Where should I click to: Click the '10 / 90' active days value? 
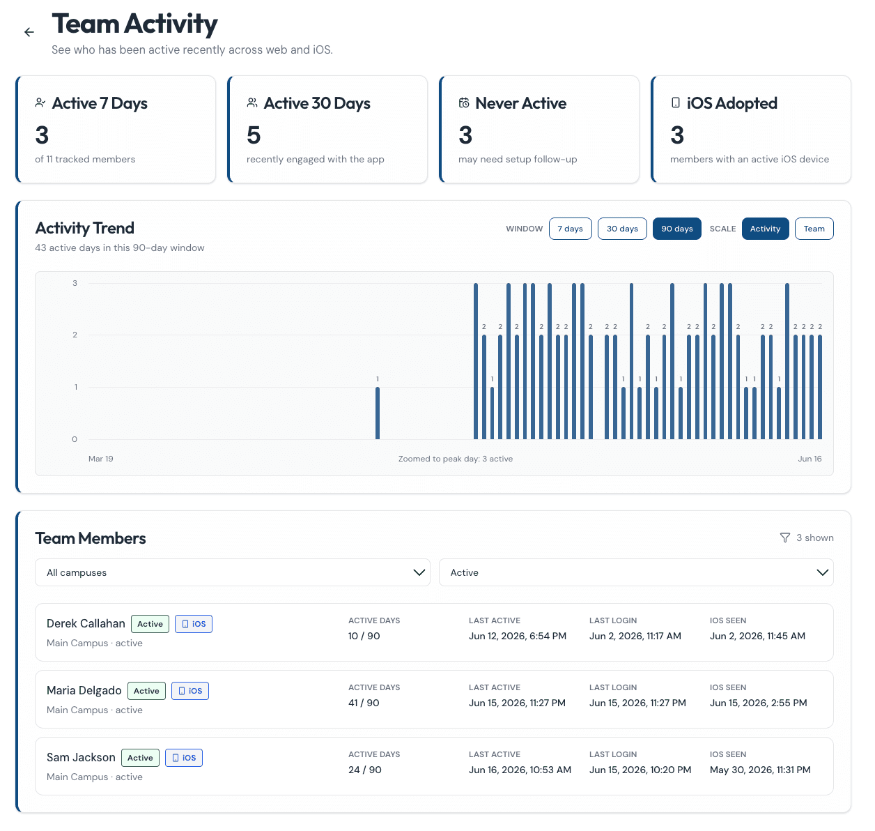point(364,636)
